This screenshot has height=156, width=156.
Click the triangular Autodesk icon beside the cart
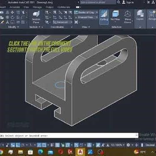point(153,2)
